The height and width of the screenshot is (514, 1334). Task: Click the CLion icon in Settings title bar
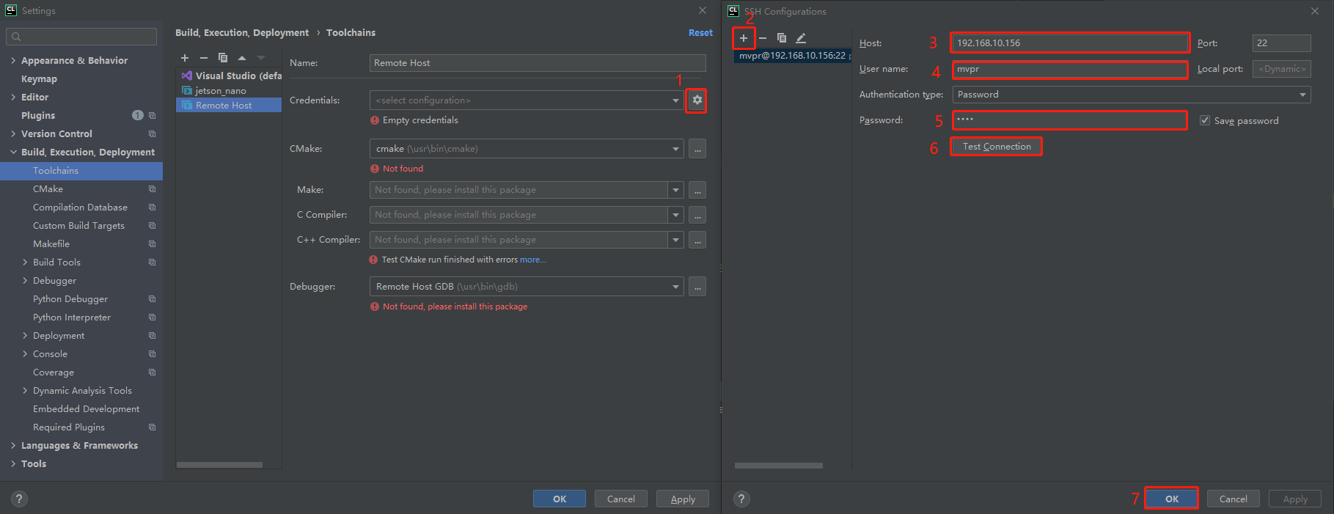point(11,10)
